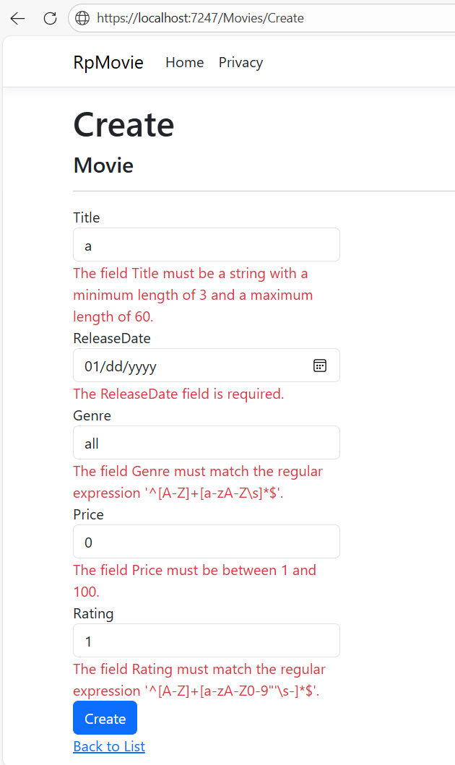Viewport: 455px width, 765px height.
Task: Click the RpMovie brand link
Action: (108, 63)
